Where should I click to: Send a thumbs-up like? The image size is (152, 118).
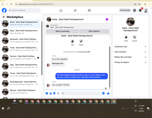tap(108, 93)
